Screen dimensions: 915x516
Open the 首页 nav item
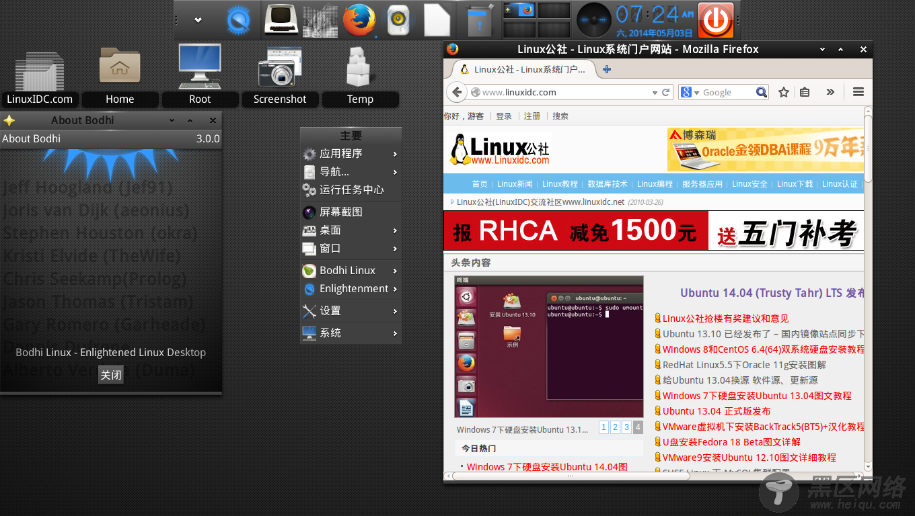480,184
